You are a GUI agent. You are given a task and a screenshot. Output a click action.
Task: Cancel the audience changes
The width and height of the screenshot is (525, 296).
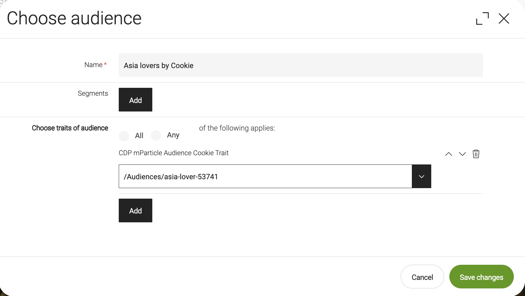coord(422,277)
